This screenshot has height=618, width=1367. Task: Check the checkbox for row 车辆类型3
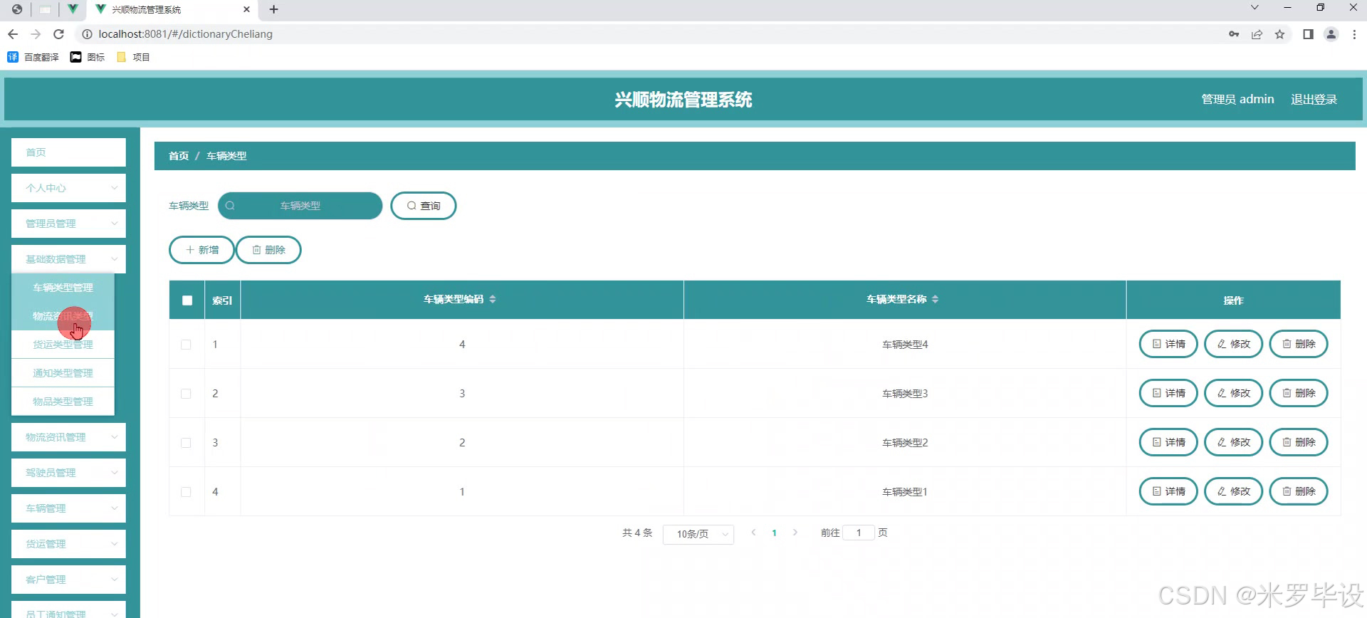point(186,394)
